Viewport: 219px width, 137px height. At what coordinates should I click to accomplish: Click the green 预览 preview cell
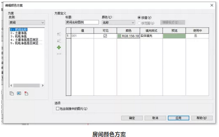174,36
